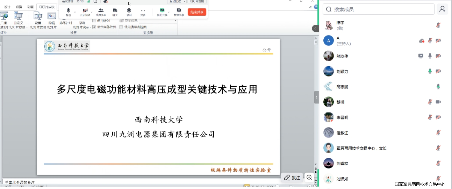Toggle 熊政伟 microphone icon
Screen dimensions: 452x189
point(430,56)
